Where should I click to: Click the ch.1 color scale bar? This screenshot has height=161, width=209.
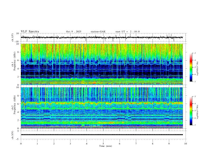(191, 67)
